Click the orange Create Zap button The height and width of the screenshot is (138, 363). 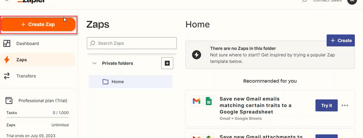(38, 24)
